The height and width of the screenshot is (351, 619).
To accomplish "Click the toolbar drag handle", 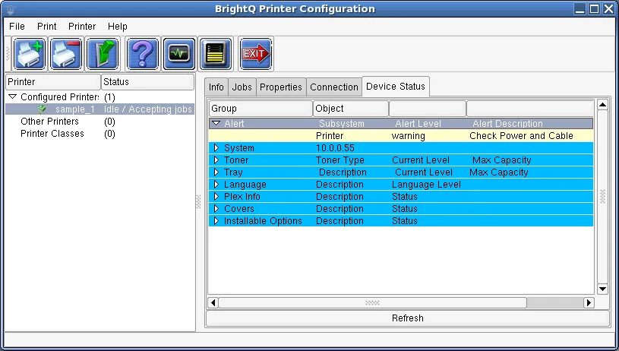I will [8, 54].
